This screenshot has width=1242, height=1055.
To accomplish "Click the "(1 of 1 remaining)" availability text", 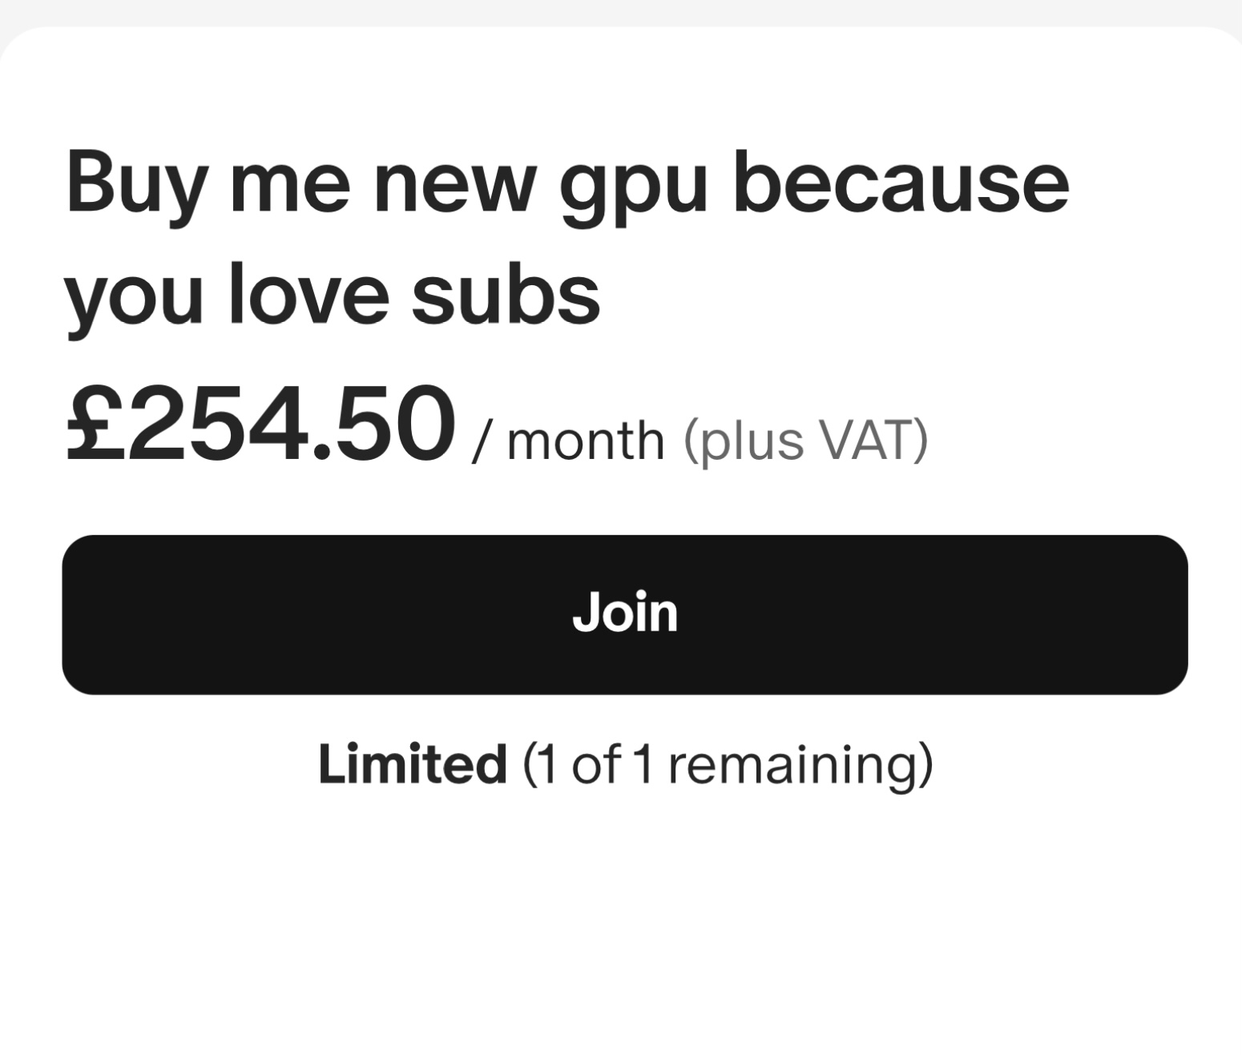I will click(728, 763).
